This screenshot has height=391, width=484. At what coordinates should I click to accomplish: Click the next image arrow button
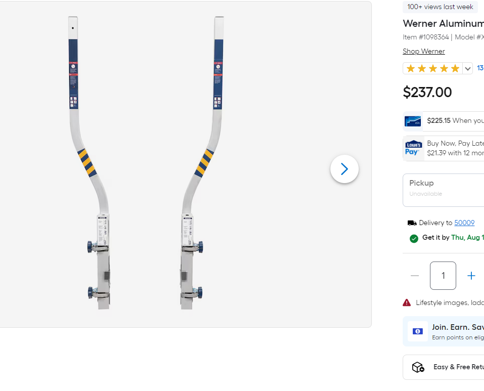click(345, 169)
